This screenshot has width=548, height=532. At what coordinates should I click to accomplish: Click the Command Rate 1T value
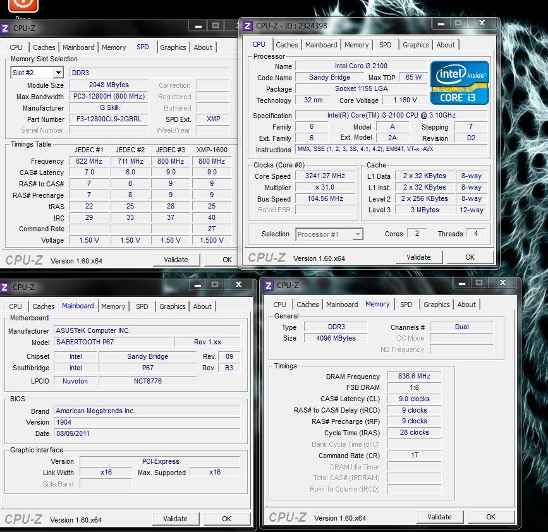tap(414, 455)
